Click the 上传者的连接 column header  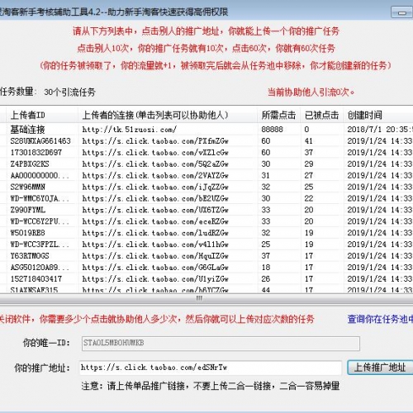coord(168,115)
